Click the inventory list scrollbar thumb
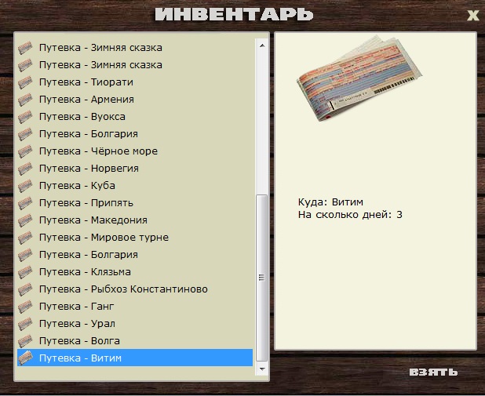The height and width of the screenshot is (396, 485). [x=262, y=278]
